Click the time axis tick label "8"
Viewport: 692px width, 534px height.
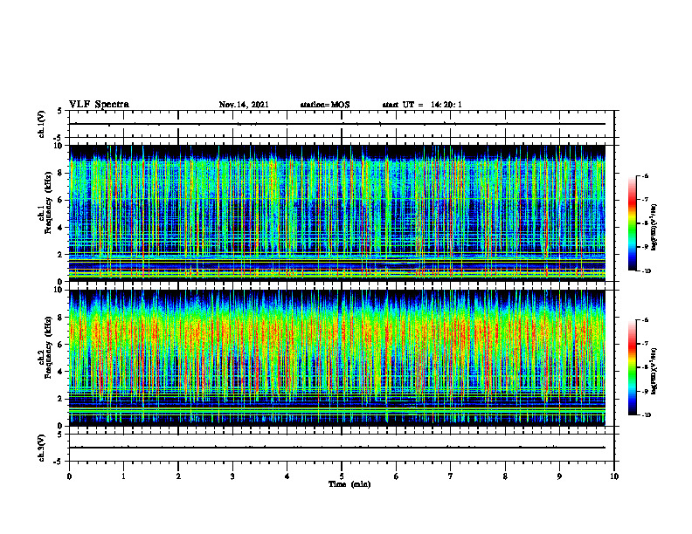505,476
